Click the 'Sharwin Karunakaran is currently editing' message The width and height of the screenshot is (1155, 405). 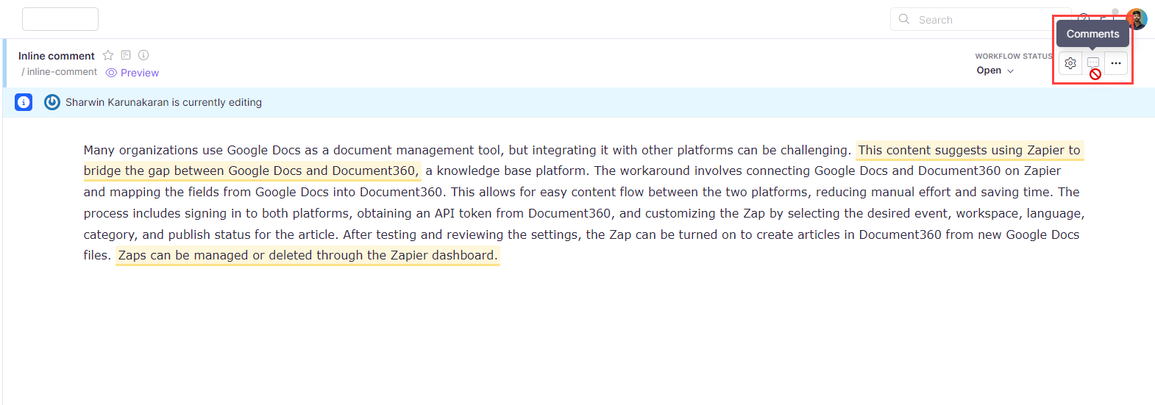163,102
